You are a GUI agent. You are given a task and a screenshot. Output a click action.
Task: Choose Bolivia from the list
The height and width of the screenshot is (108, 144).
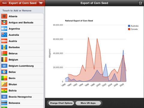click(x=22, y=91)
